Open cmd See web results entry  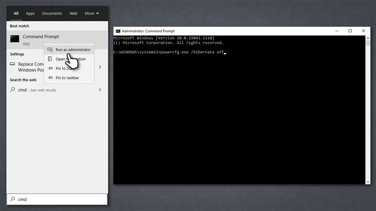[57, 90]
